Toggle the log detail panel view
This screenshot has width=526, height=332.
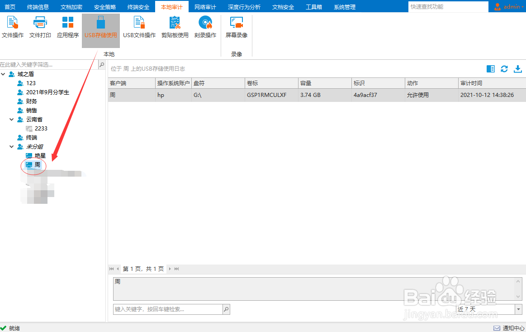click(x=490, y=68)
